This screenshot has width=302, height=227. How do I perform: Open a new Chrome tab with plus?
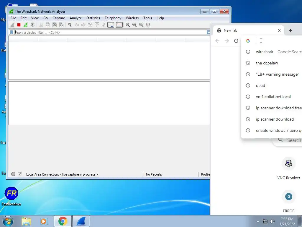tap(290, 30)
